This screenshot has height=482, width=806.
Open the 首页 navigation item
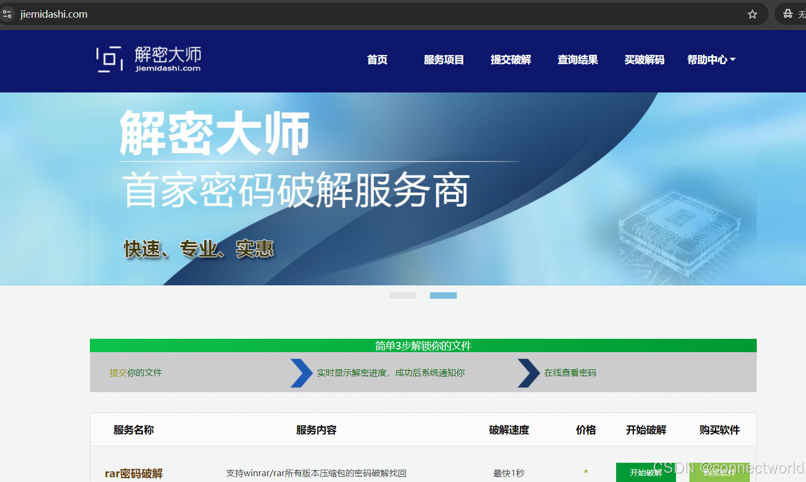point(377,60)
